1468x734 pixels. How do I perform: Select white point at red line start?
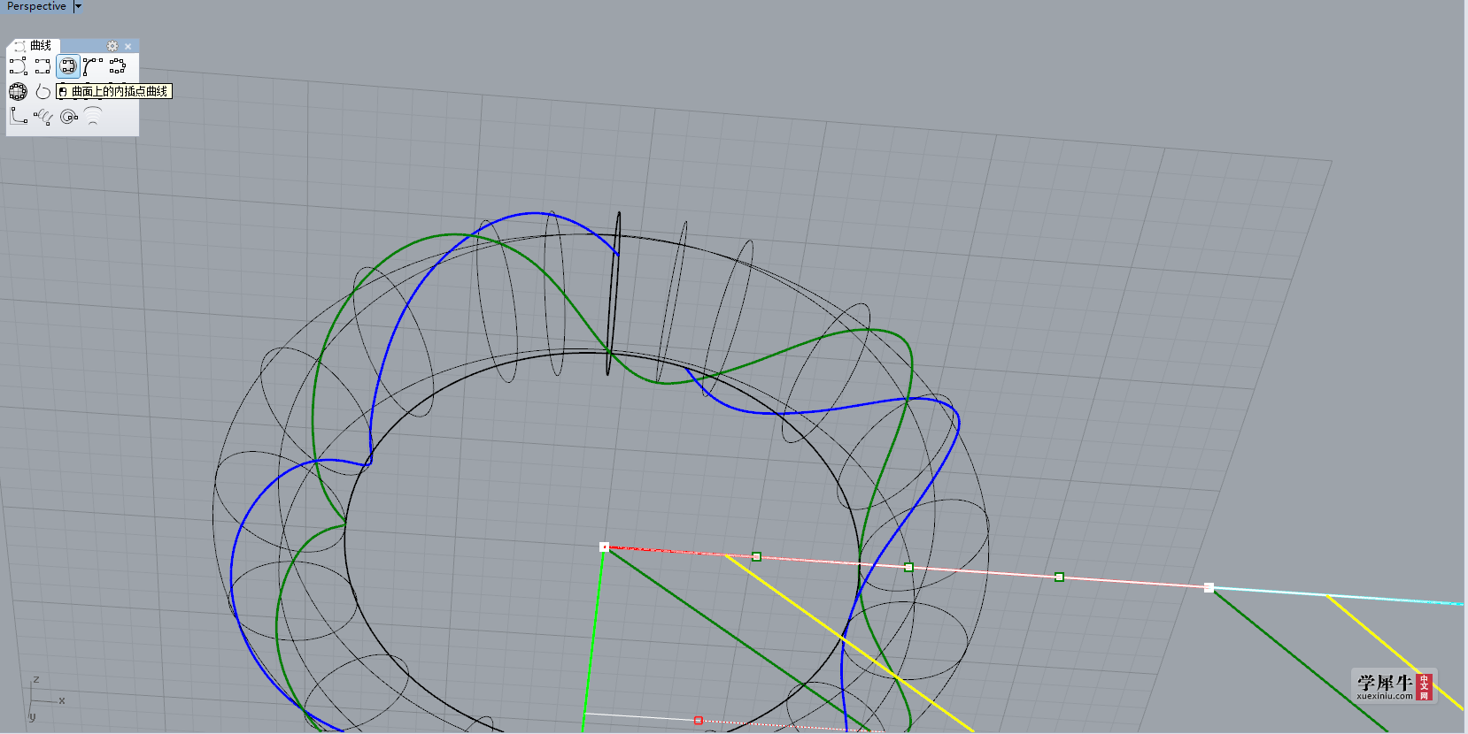click(604, 547)
